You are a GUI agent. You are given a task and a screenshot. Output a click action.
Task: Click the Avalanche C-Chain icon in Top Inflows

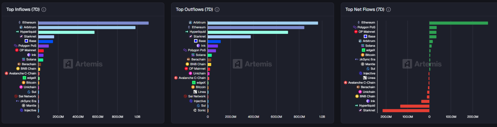6,74
